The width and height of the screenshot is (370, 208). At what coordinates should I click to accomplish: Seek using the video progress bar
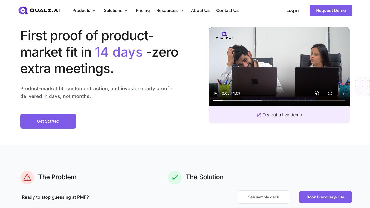point(279,100)
